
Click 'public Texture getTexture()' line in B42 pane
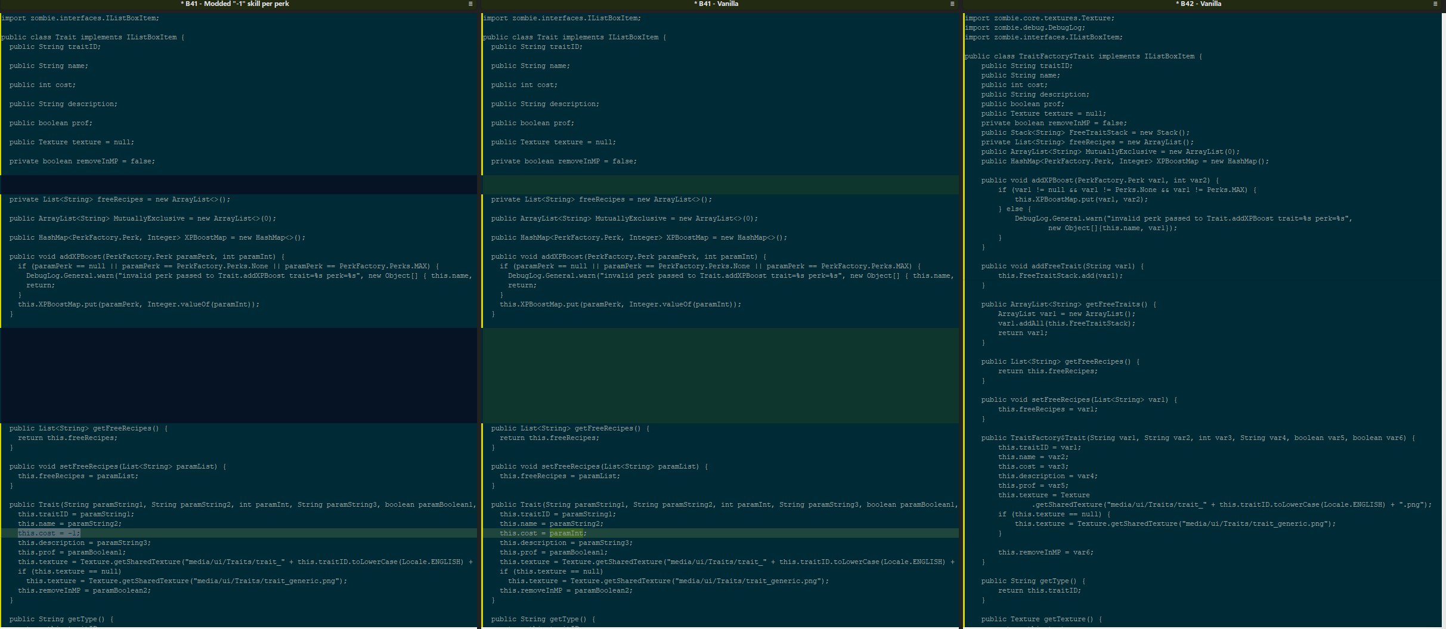pyautogui.click(x=1042, y=619)
